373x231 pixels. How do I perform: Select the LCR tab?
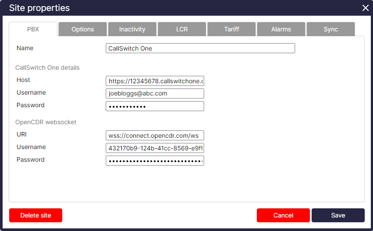tap(182, 29)
